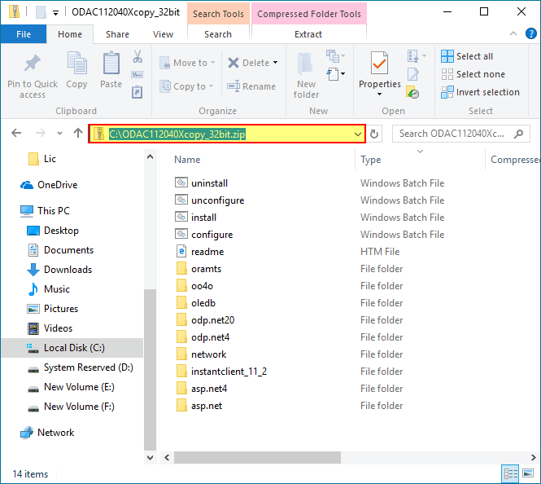Click the Copy icon in Clipboard group
Viewport: 541px width, 484px height.
click(76, 63)
